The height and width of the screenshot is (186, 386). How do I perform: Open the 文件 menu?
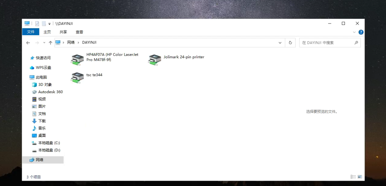point(31,32)
